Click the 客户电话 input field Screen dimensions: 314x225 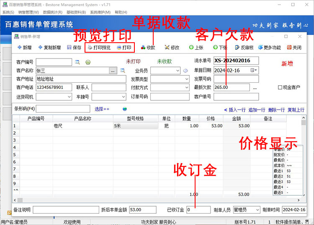[54, 87]
